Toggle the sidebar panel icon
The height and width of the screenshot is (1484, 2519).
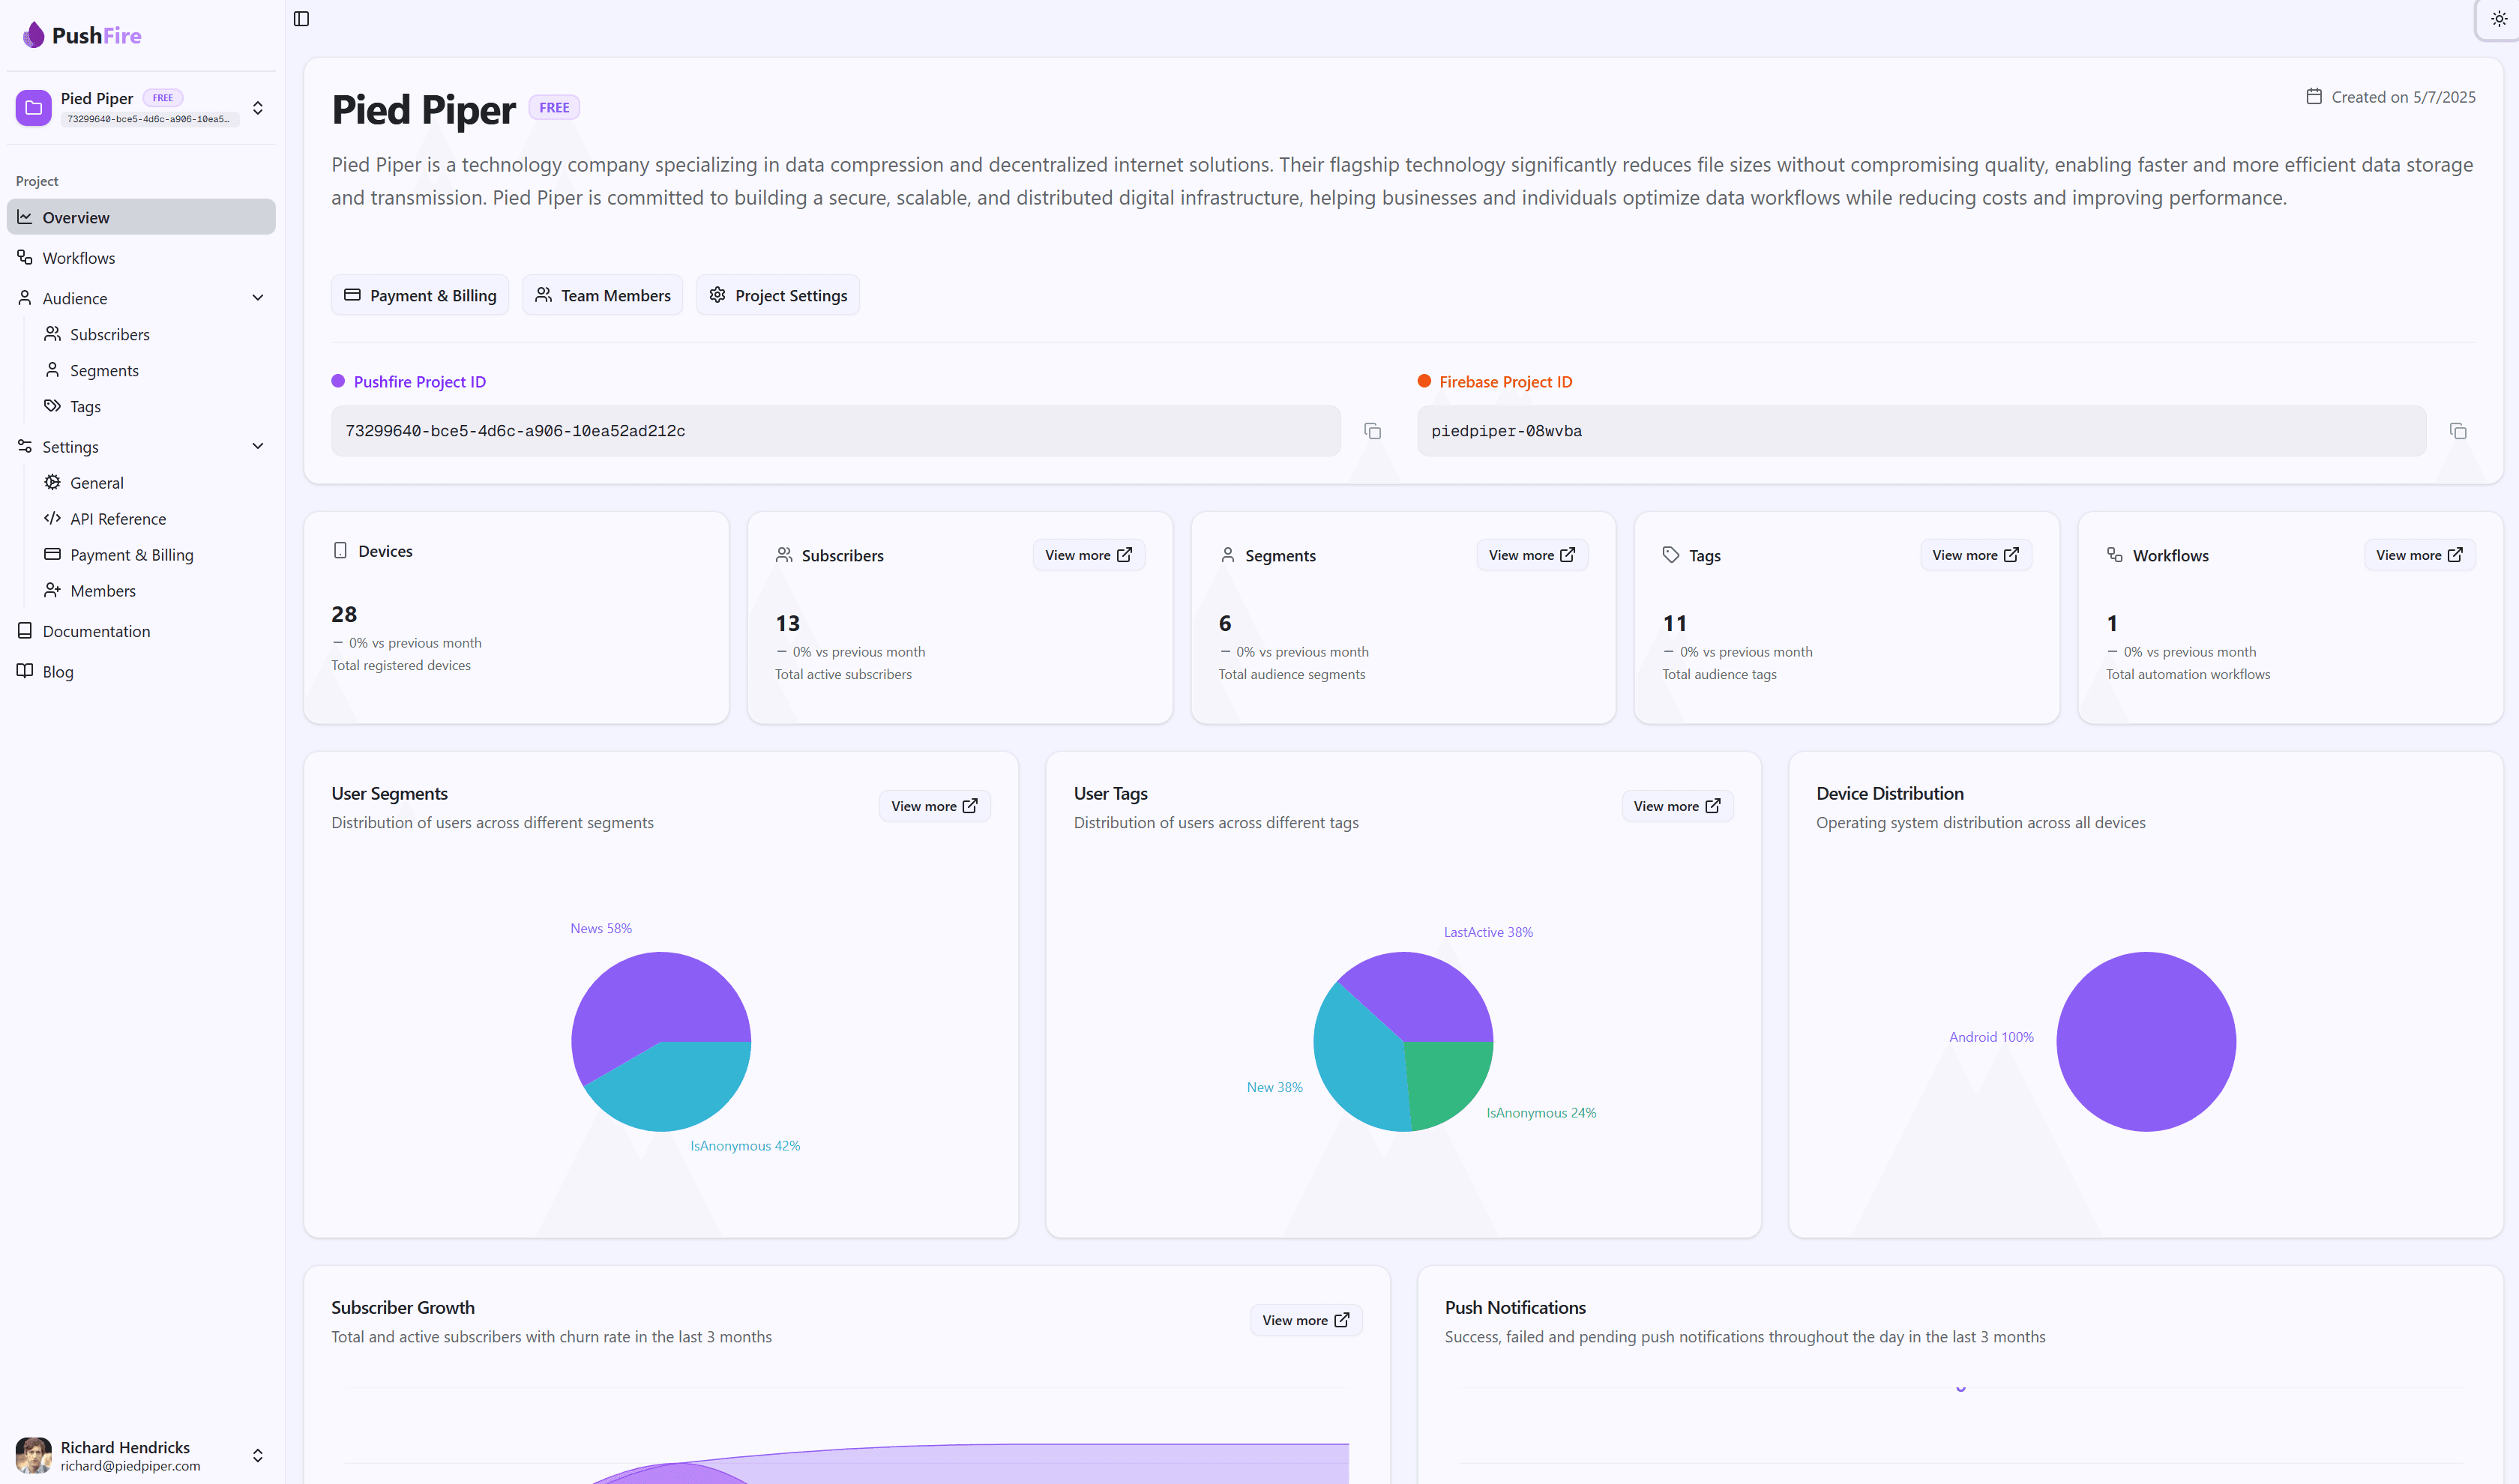pyautogui.click(x=301, y=19)
